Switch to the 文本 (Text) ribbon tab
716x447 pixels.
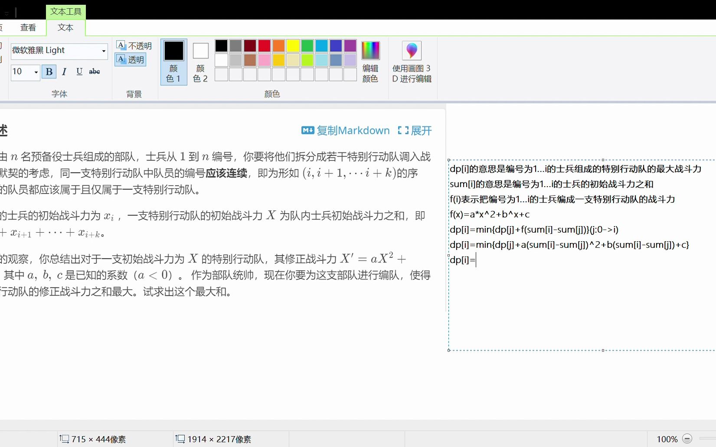click(x=65, y=27)
